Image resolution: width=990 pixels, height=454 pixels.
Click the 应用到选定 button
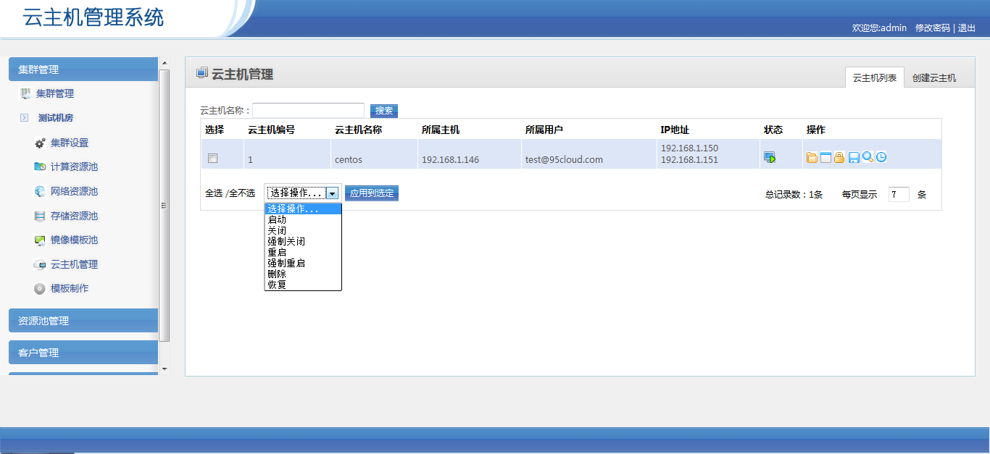(x=372, y=193)
